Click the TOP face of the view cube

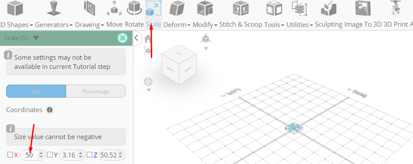tap(179, 54)
